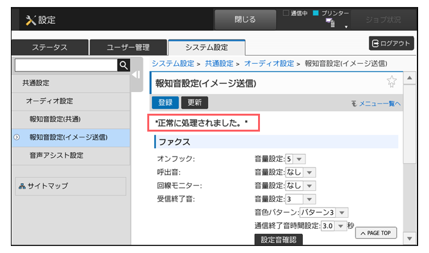Click the menu list arrow icon

tap(354, 103)
